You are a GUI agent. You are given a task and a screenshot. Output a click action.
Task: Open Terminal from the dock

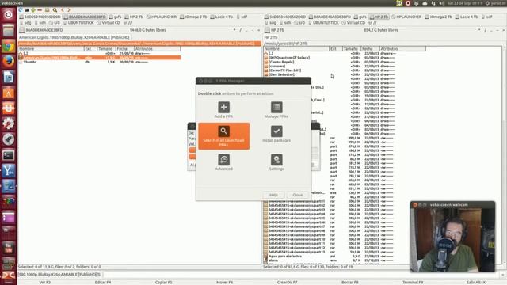click(x=9, y=155)
